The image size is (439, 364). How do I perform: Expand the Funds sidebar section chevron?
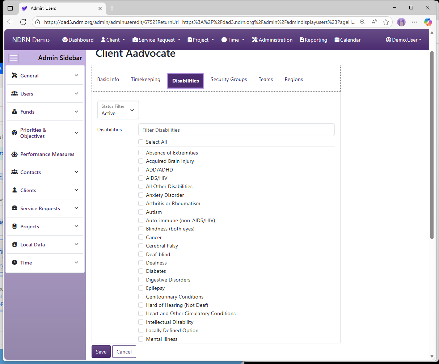[x=76, y=111]
